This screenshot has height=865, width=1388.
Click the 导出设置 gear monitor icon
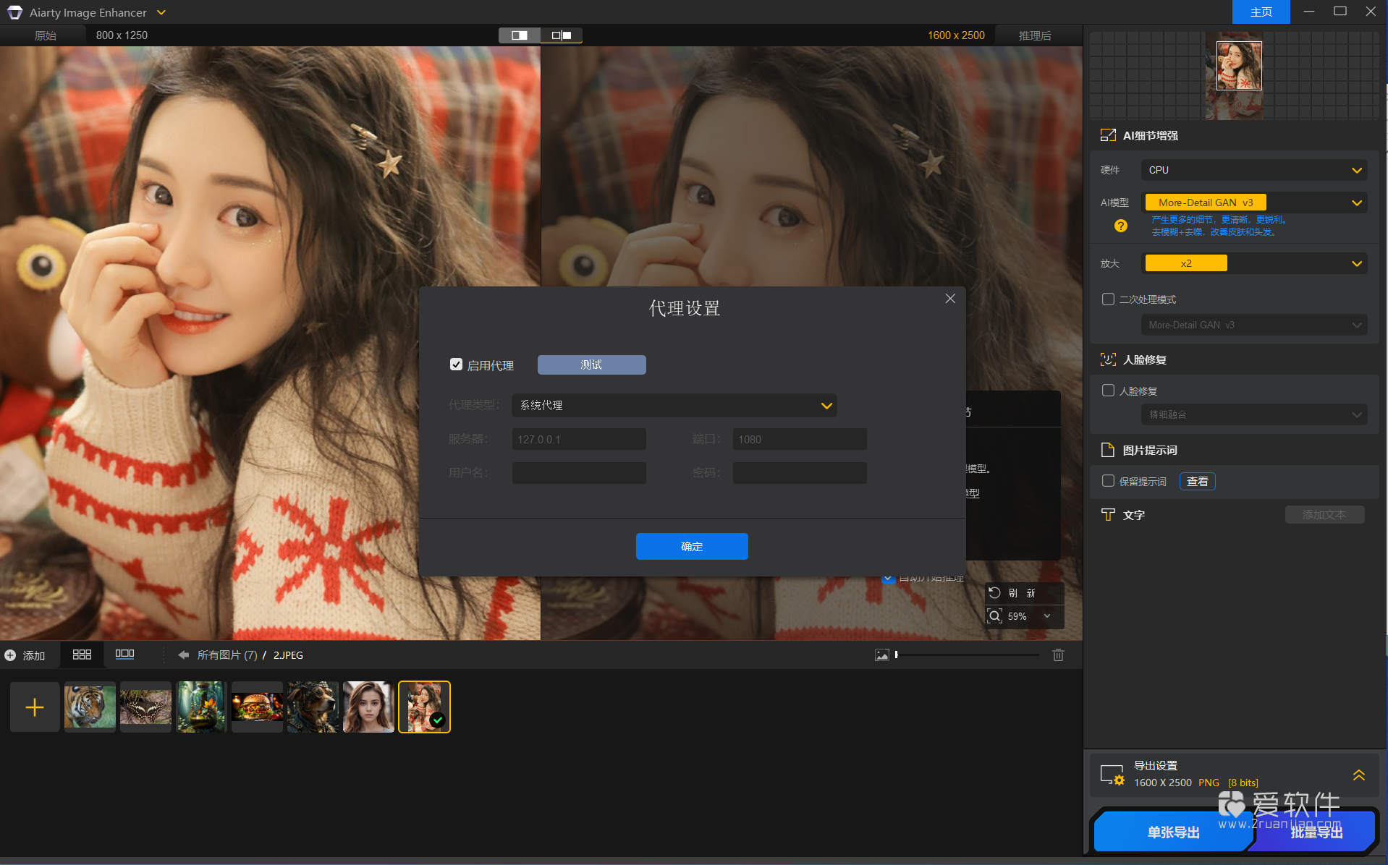1112,775
